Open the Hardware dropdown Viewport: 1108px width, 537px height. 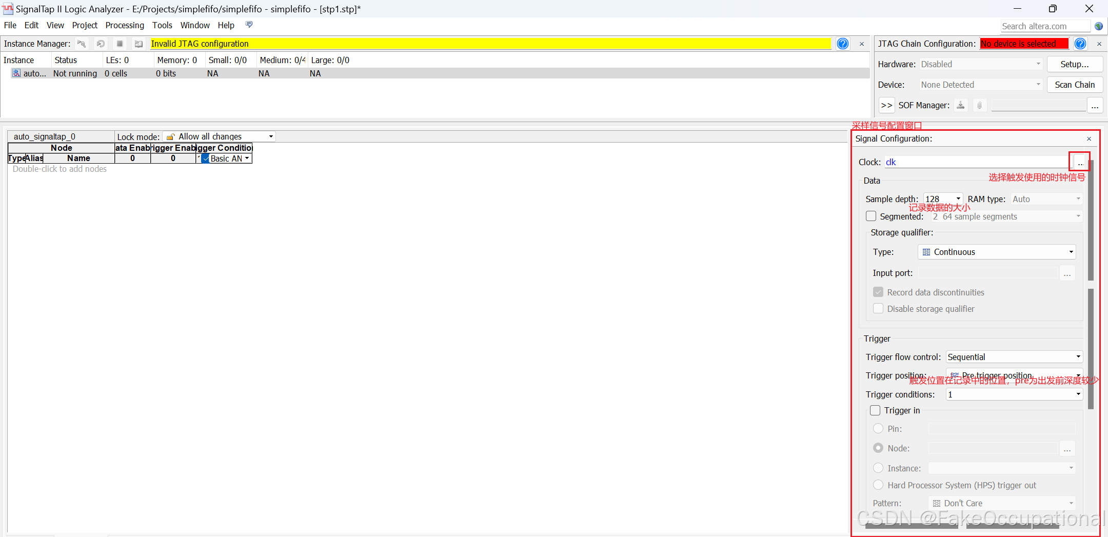(x=981, y=64)
